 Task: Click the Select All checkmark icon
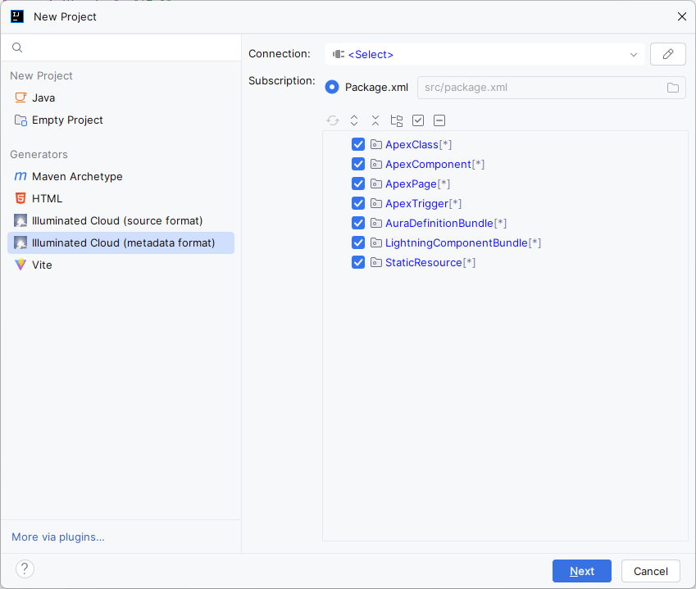coord(418,120)
